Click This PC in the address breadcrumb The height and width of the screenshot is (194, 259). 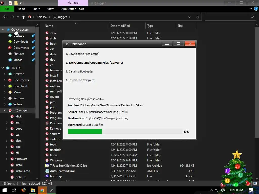point(42,17)
